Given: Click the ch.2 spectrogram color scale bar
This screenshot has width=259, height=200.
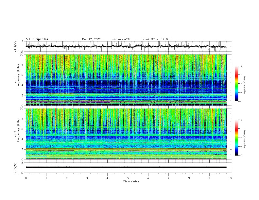Looking at the screenshot, I should (237, 138).
